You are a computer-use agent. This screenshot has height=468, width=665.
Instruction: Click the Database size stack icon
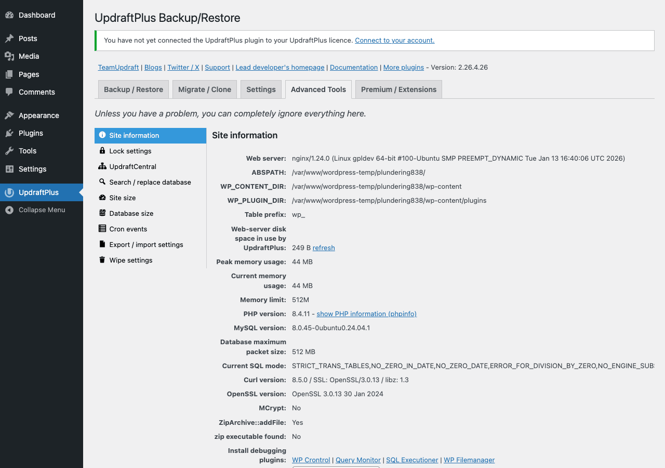coord(102,213)
